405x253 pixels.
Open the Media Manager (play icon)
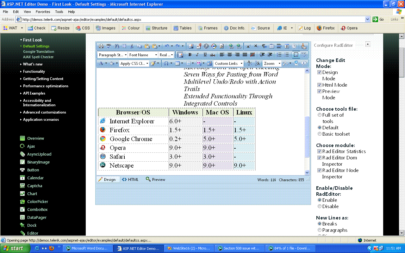pyautogui.click(x=214, y=46)
